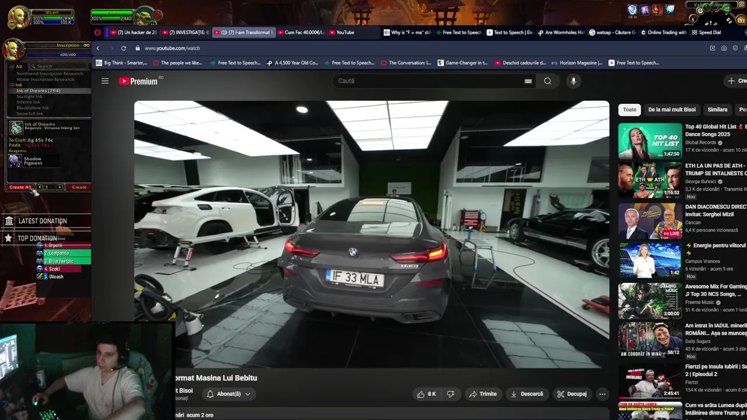This screenshot has width=747, height=420.
Task: Click the browser snapshot camera icon
Action: (724, 48)
